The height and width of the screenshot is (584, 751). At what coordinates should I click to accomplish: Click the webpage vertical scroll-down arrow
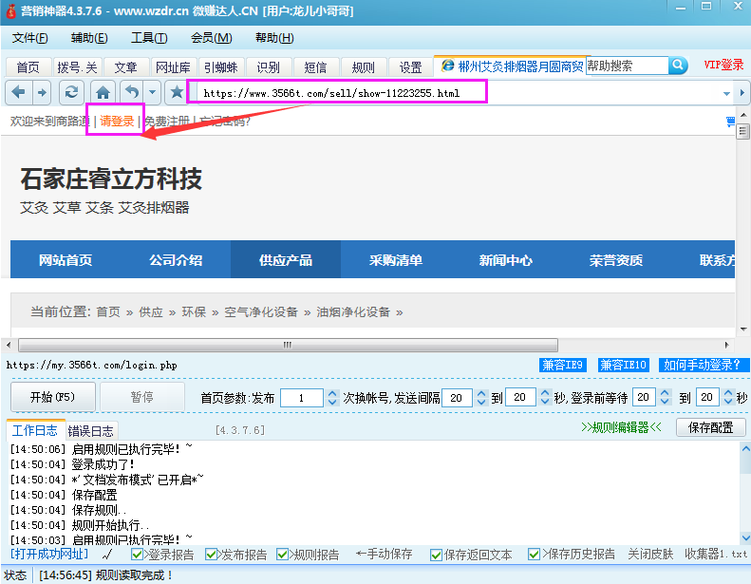743,330
